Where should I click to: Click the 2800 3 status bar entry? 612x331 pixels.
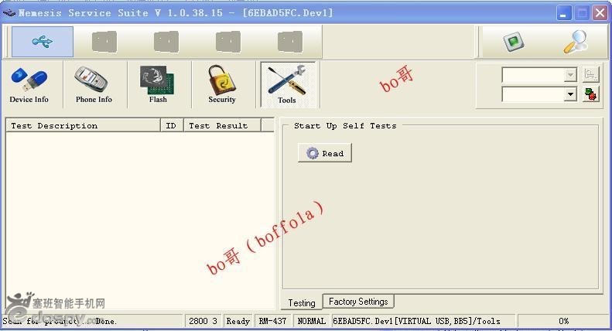[203, 321]
